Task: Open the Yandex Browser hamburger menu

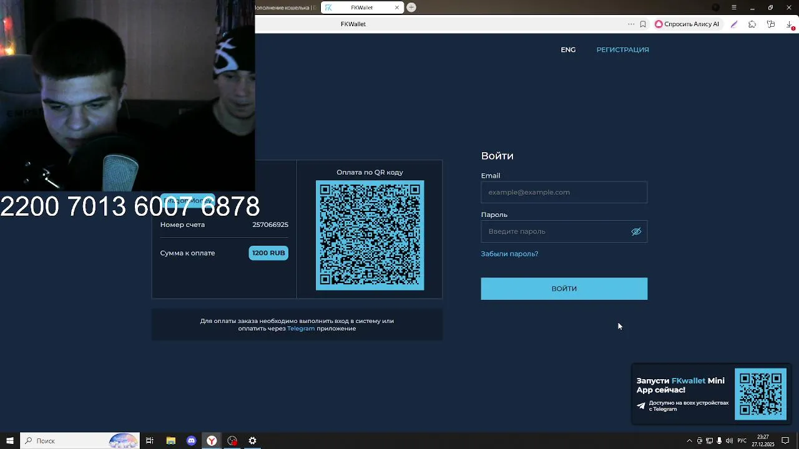Action: click(734, 7)
